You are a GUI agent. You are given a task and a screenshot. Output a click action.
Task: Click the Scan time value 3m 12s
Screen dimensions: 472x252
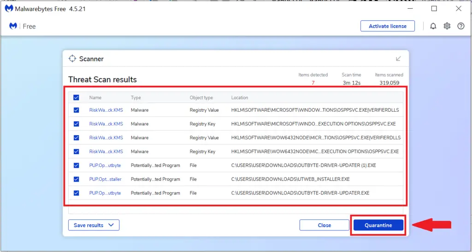click(352, 83)
